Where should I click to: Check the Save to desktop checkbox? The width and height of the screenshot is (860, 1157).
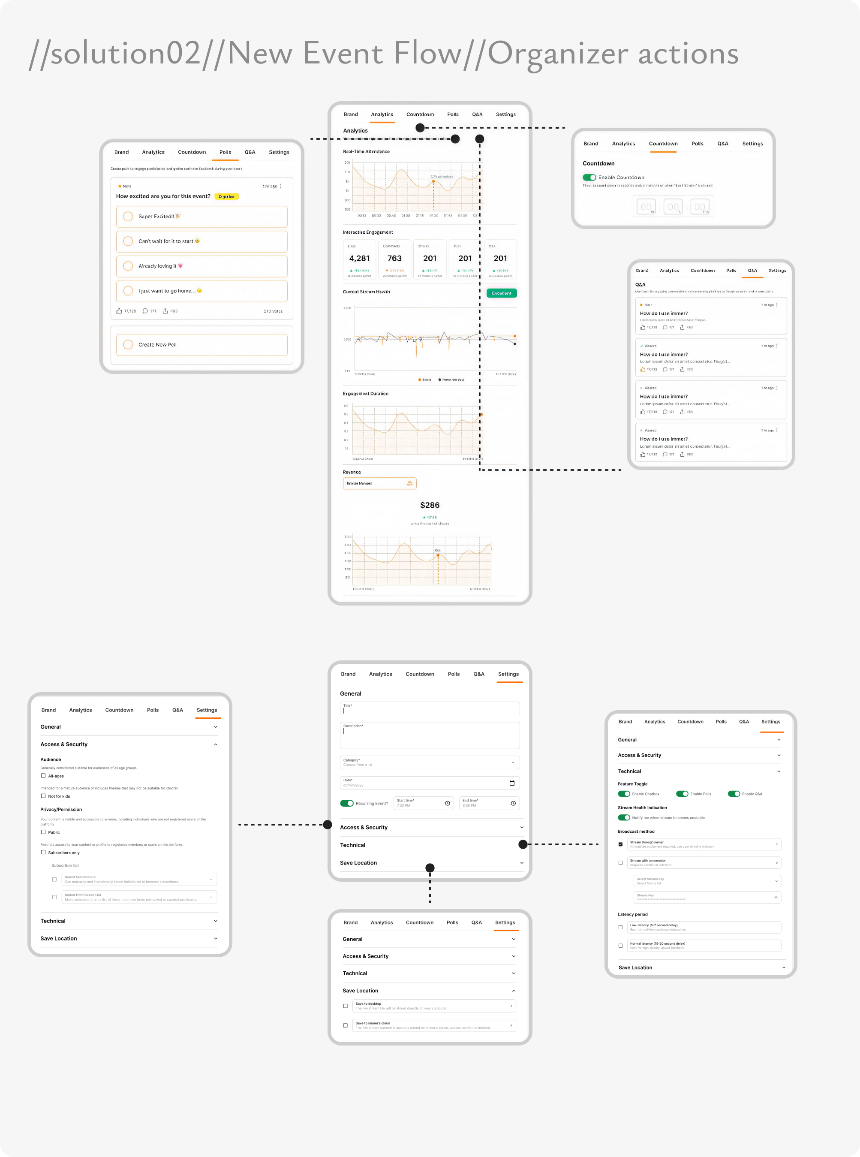[x=345, y=1006]
